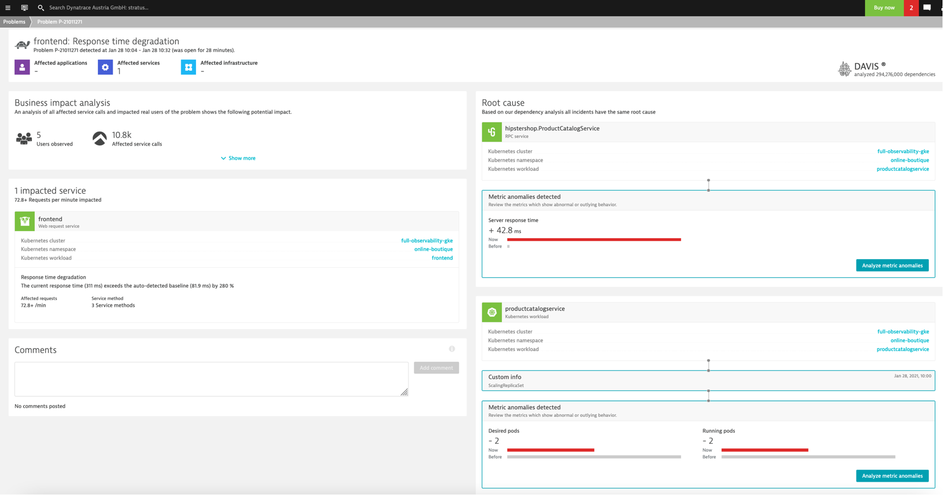Click Analyze metric anomalies button for server response
This screenshot has height=496, width=944.
tap(892, 265)
